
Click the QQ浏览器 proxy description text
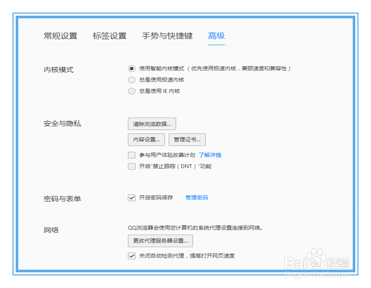coord(195,228)
